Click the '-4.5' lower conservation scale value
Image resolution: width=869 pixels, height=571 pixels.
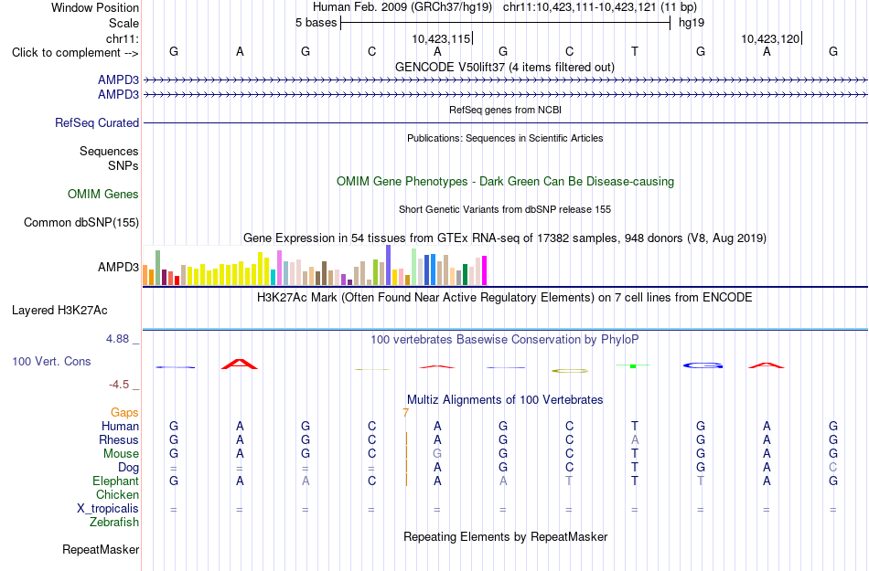pyautogui.click(x=119, y=384)
